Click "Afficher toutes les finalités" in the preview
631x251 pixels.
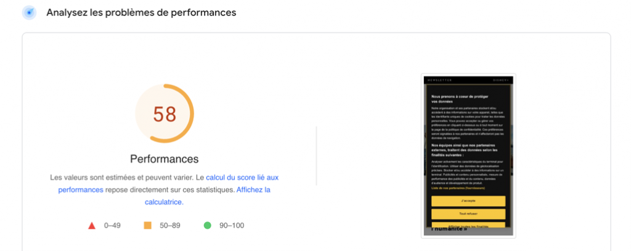(x=468, y=225)
